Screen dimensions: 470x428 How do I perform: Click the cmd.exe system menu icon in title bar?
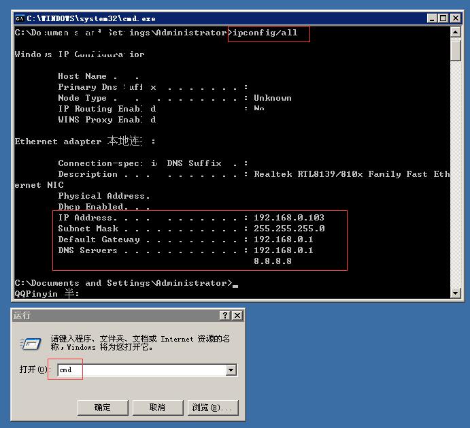[x=20, y=18]
